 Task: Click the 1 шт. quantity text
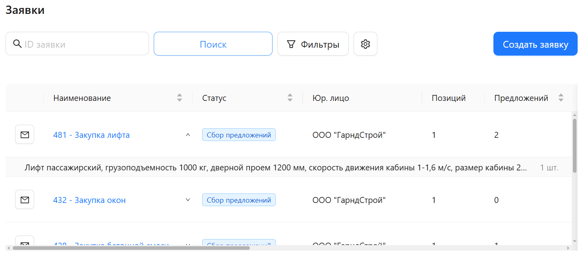tap(549, 168)
